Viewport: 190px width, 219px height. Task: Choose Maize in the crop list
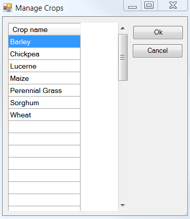point(45,78)
